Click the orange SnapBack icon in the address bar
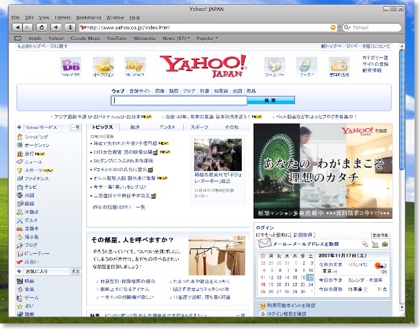Viewport: 420px width, 329px height. (x=333, y=28)
